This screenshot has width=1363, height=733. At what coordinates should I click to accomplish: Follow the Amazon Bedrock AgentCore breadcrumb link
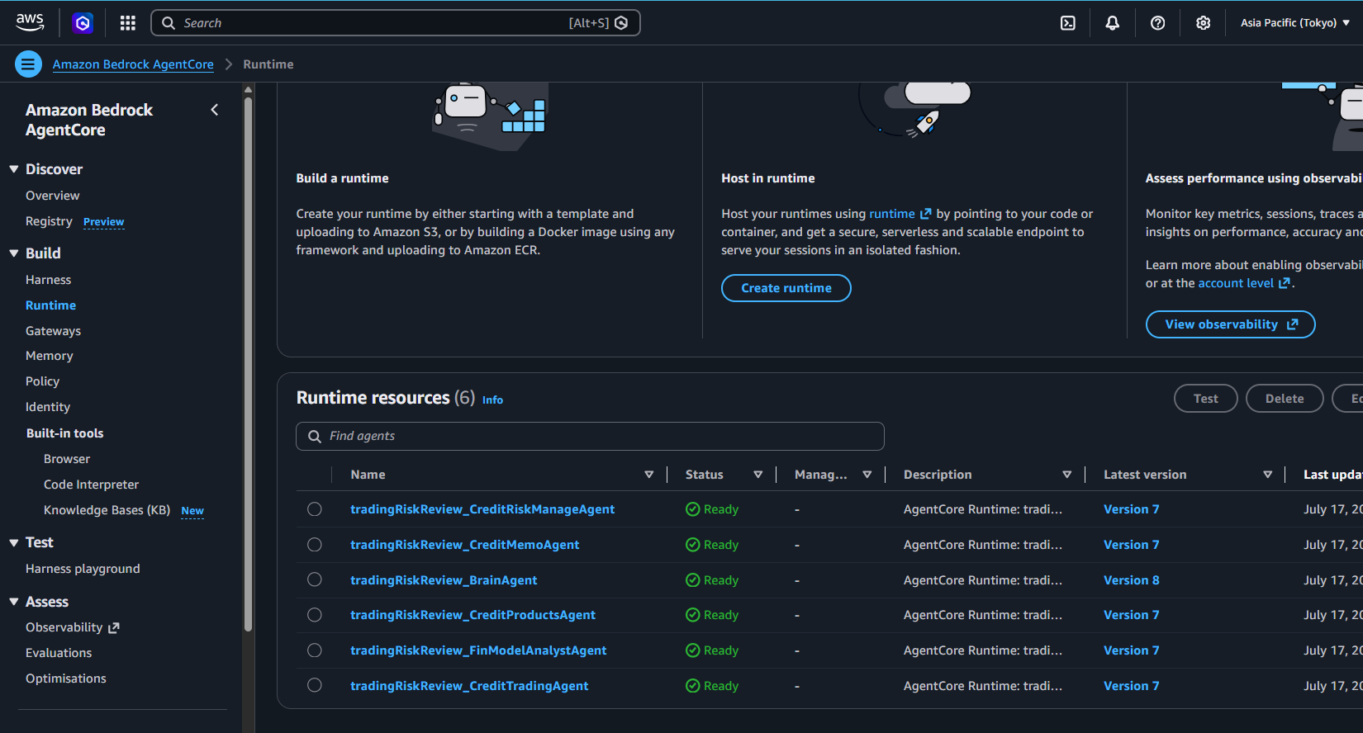[x=133, y=64]
